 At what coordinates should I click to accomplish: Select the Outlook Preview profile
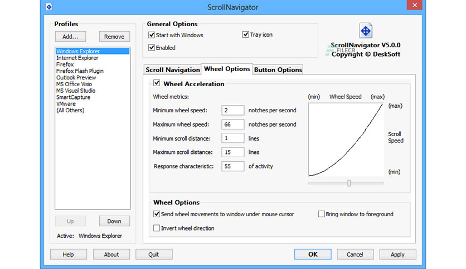[93, 77]
